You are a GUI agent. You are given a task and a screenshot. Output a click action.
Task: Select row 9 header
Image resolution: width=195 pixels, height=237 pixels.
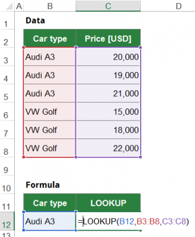tap(7, 166)
